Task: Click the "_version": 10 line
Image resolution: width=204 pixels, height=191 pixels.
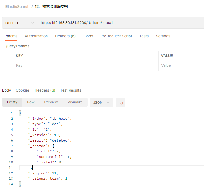Action: (x=44, y=135)
